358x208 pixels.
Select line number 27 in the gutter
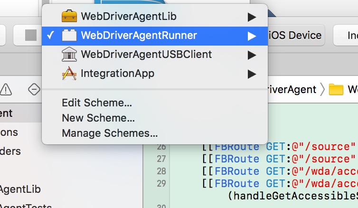161,159
